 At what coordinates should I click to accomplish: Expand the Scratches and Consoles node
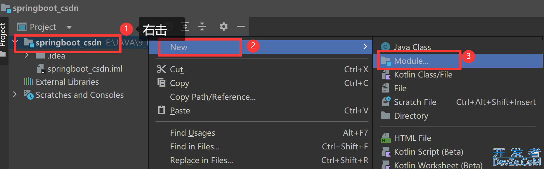coord(15,94)
